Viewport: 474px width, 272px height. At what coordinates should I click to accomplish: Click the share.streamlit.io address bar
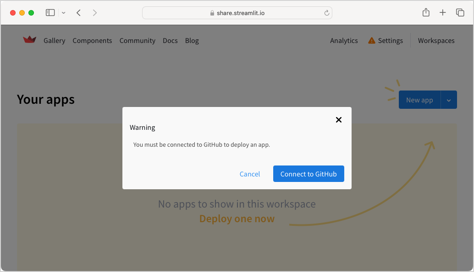[x=237, y=13]
